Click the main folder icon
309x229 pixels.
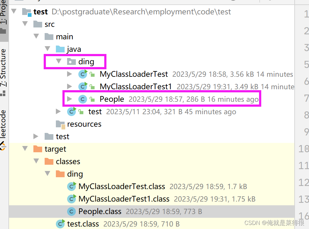tap(49, 37)
